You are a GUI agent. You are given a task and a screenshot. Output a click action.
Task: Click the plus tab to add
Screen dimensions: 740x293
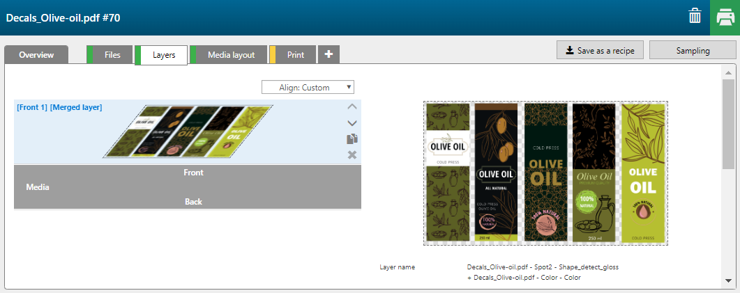pos(329,55)
